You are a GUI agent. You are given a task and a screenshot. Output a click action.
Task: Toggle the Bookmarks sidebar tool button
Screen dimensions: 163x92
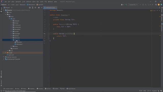click(1, 74)
